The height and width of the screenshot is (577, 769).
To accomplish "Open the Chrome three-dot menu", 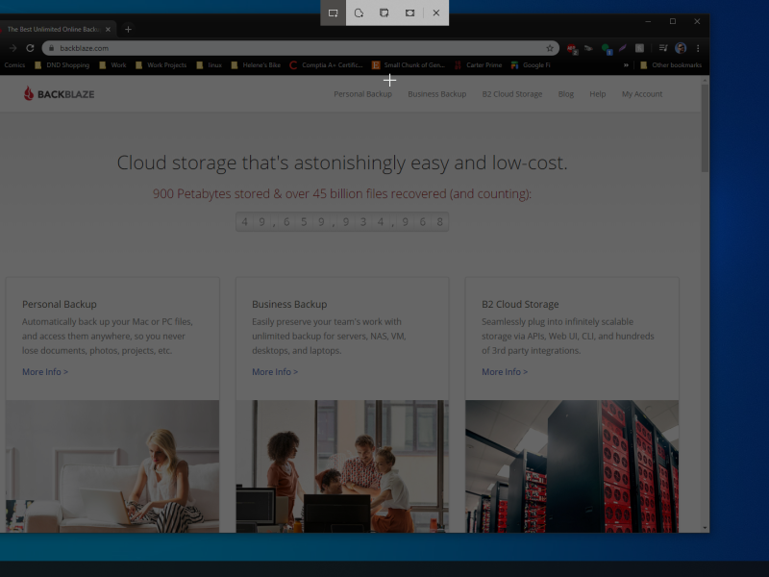I will click(698, 48).
